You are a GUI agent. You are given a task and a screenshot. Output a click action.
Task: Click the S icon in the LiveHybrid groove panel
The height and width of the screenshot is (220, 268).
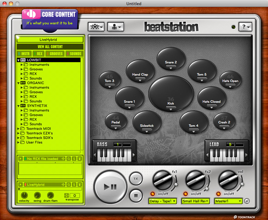(74, 184)
